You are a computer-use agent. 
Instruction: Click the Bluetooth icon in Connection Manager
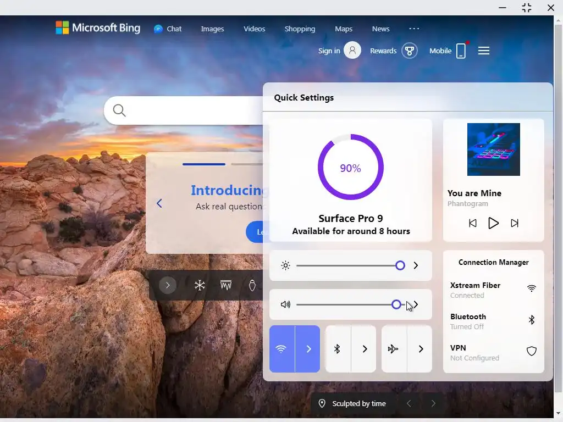pos(532,319)
